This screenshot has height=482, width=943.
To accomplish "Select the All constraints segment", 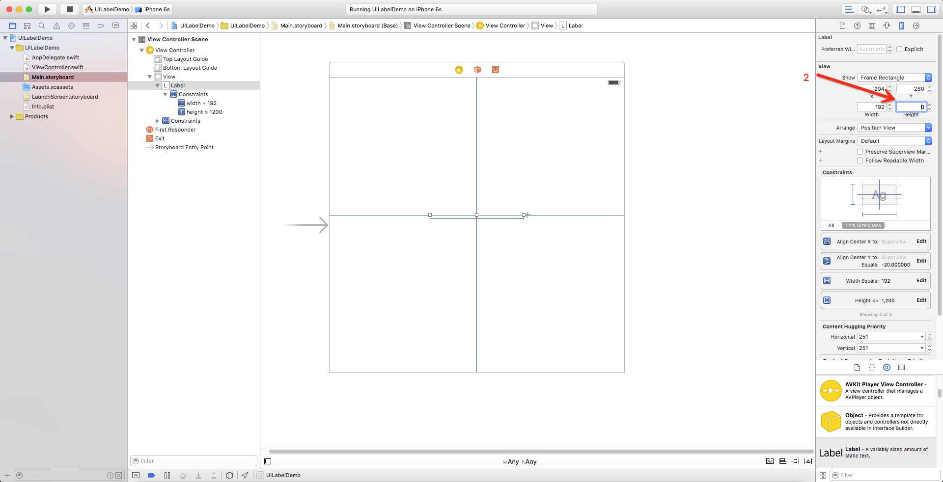I will pos(831,226).
